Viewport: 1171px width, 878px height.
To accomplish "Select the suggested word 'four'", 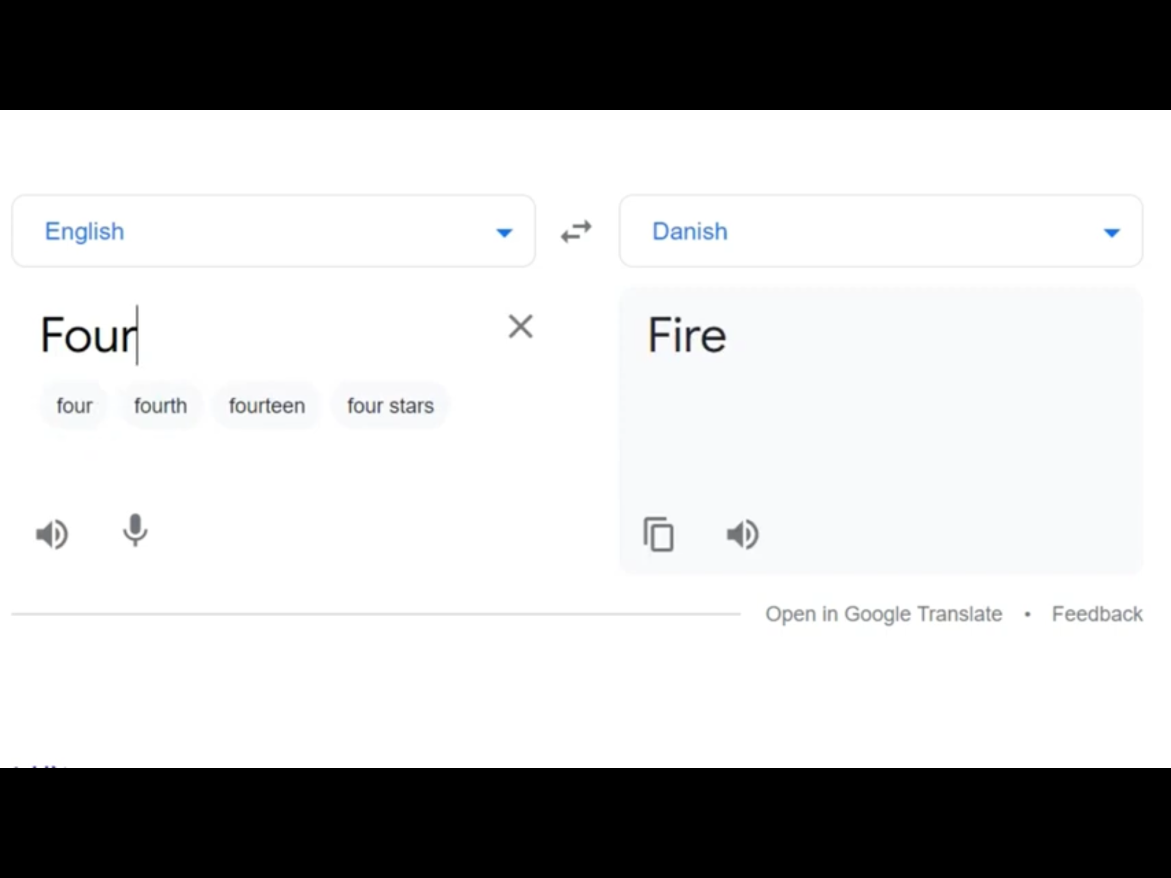I will click(74, 406).
